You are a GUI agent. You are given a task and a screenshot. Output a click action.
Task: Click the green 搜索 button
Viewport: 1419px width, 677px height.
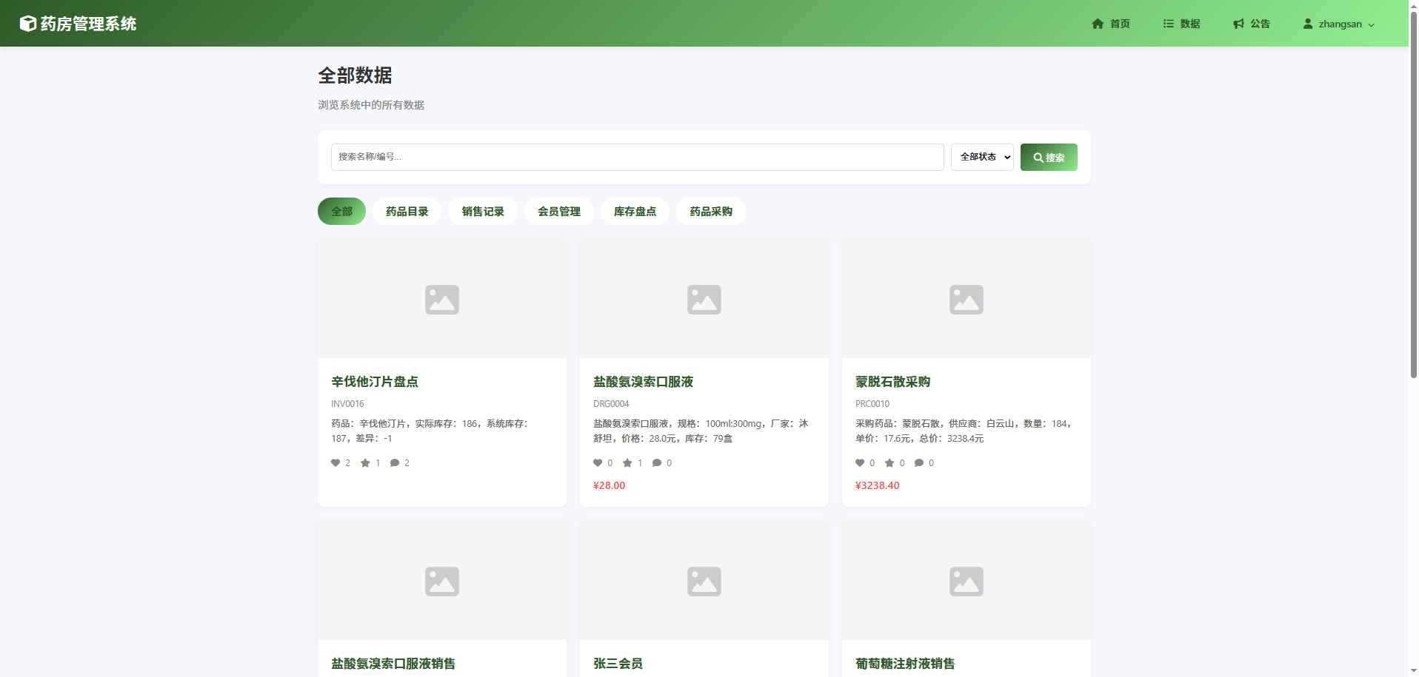point(1049,157)
